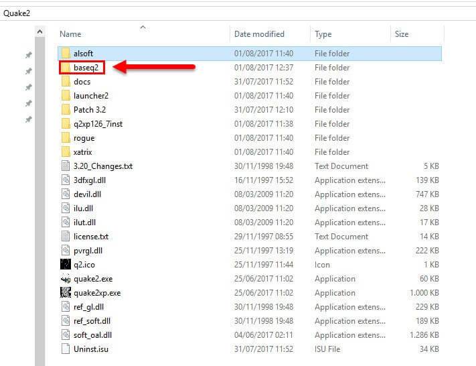This screenshot has height=366, width=476.
Task: Click the 'ilut.dll' file name
Action: pyautogui.click(x=84, y=223)
